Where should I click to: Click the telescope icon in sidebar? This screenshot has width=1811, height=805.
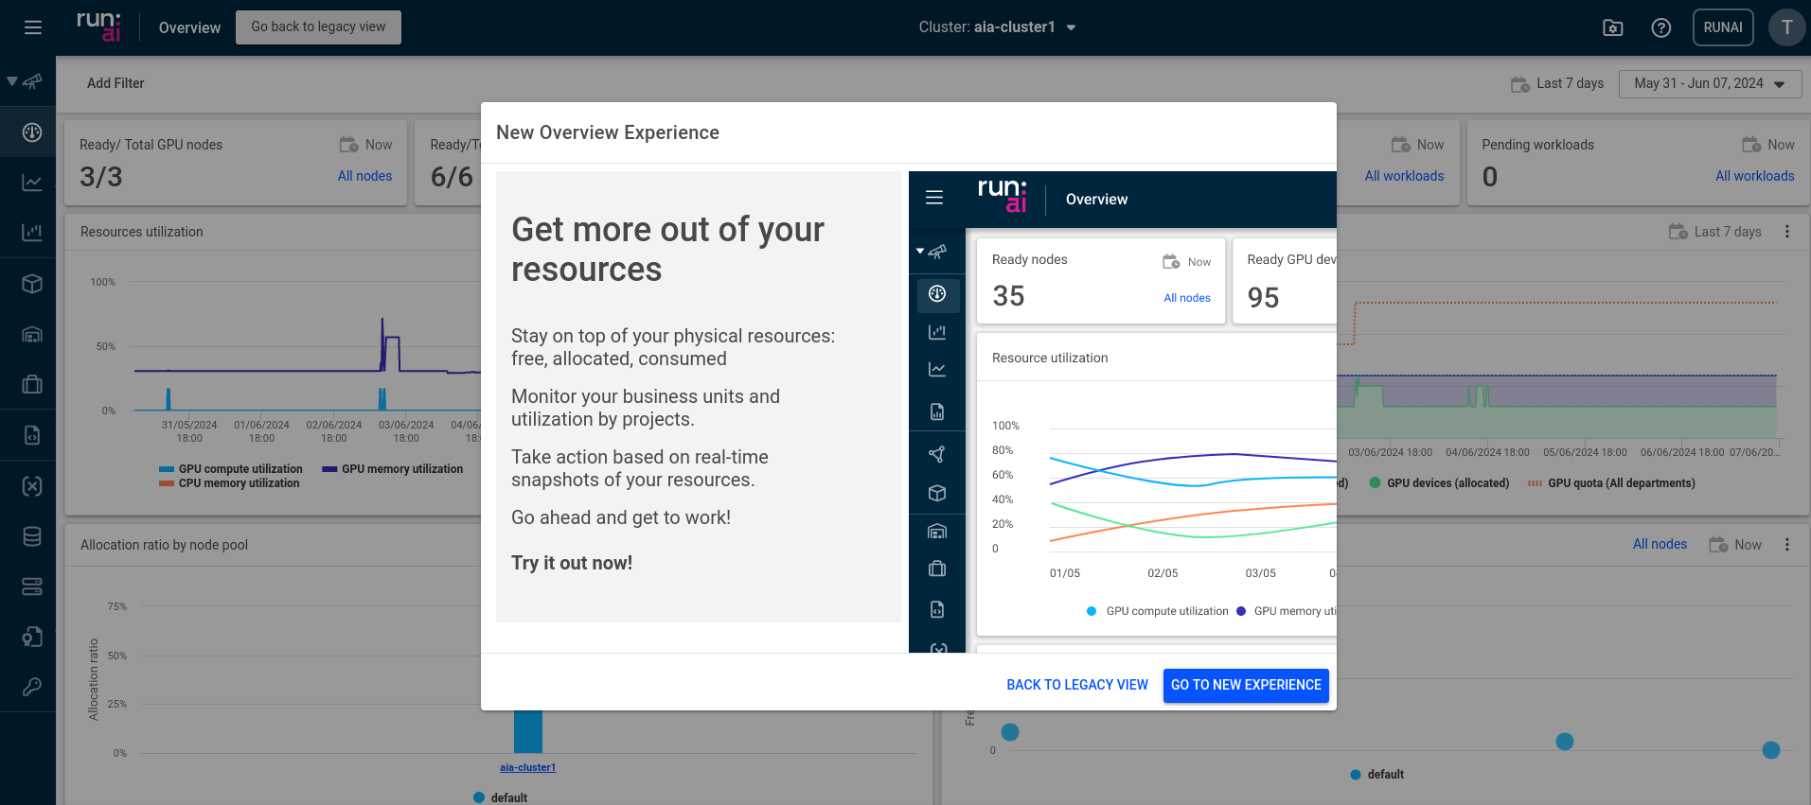click(x=33, y=82)
